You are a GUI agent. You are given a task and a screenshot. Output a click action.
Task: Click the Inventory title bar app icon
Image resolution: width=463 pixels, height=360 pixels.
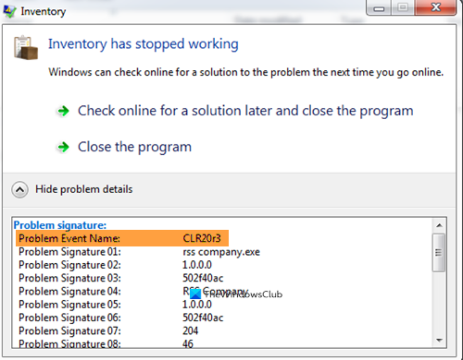coord(10,11)
